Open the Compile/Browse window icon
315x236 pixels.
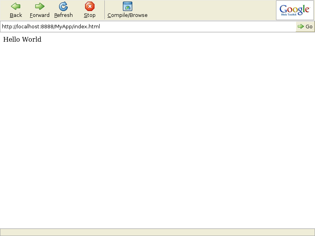point(128,6)
